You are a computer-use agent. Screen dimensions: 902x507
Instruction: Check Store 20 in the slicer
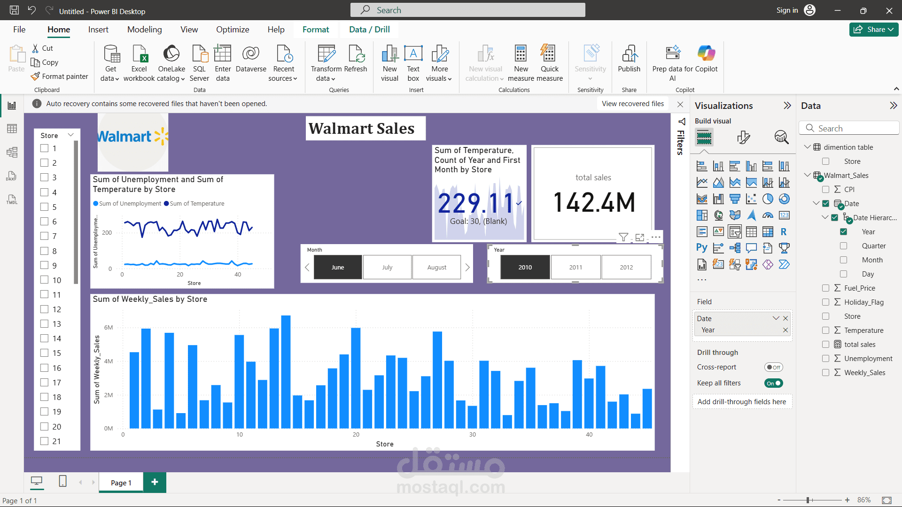coord(45,426)
